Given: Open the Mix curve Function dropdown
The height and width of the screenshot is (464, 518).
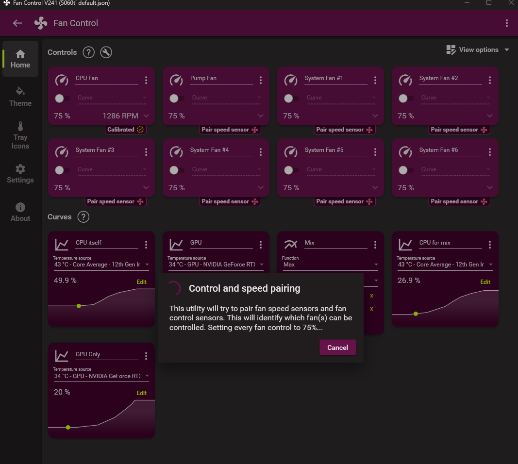Looking at the screenshot, I should pos(330,265).
